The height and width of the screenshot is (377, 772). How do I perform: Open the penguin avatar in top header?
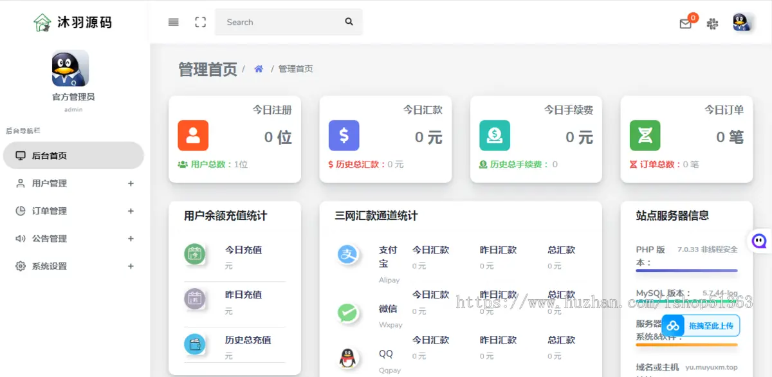click(x=742, y=23)
